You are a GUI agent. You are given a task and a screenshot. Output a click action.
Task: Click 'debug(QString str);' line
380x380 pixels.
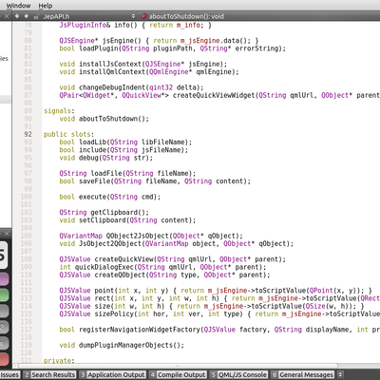coord(116,158)
